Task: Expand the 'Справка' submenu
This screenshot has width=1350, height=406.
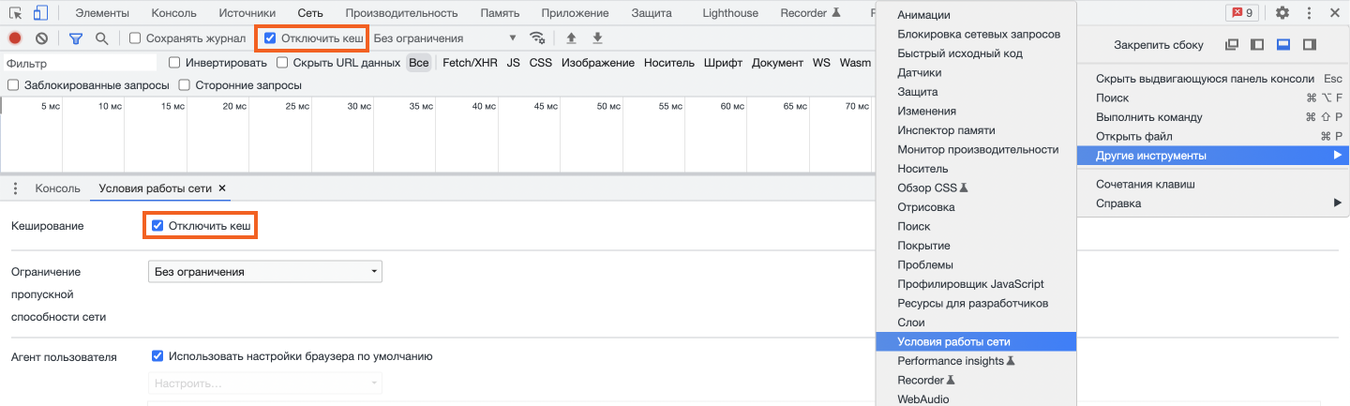Action: (1219, 203)
